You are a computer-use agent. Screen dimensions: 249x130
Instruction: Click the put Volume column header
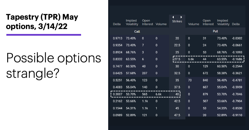[194, 24]
